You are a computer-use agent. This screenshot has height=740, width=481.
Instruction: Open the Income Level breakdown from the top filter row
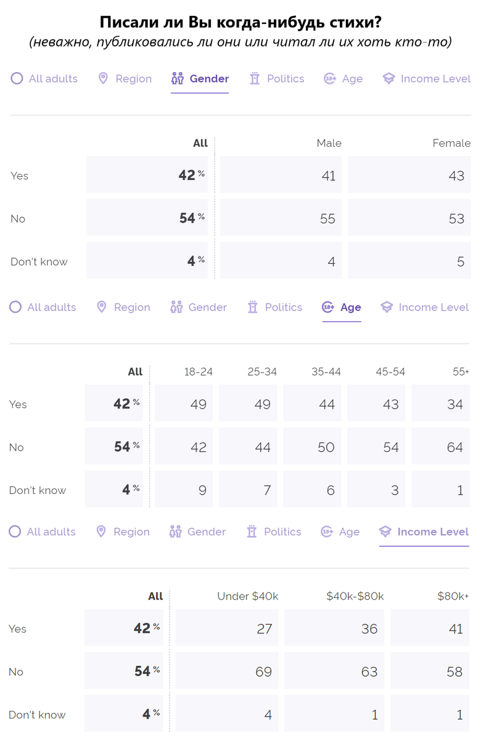point(426,78)
